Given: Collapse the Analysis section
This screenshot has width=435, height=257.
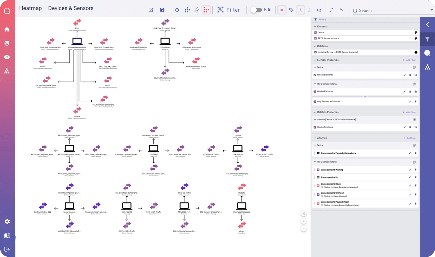Looking at the screenshot, I should 315,138.
